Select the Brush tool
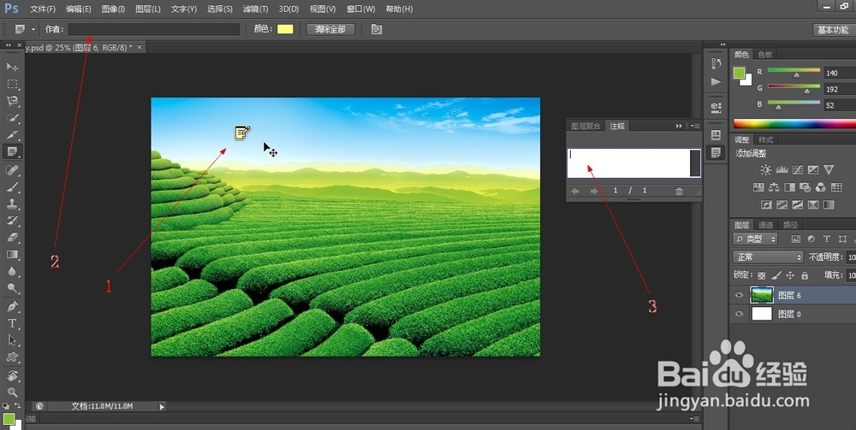This screenshot has width=856, height=430. click(12, 187)
